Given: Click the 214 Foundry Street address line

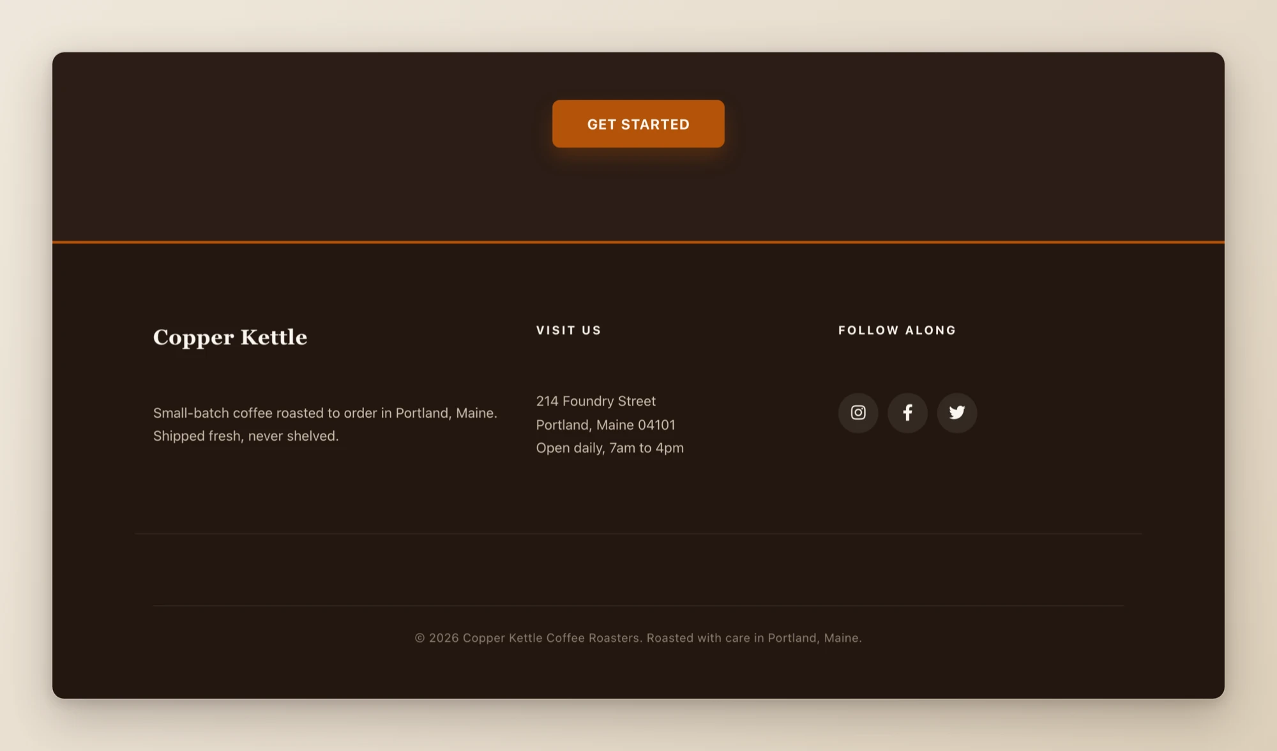Looking at the screenshot, I should tap(596, 401).
